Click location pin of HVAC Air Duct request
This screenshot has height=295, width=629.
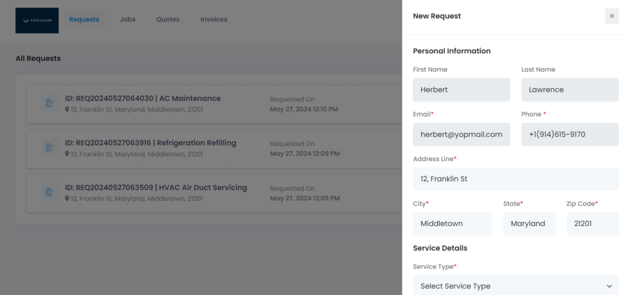(67, 199)
